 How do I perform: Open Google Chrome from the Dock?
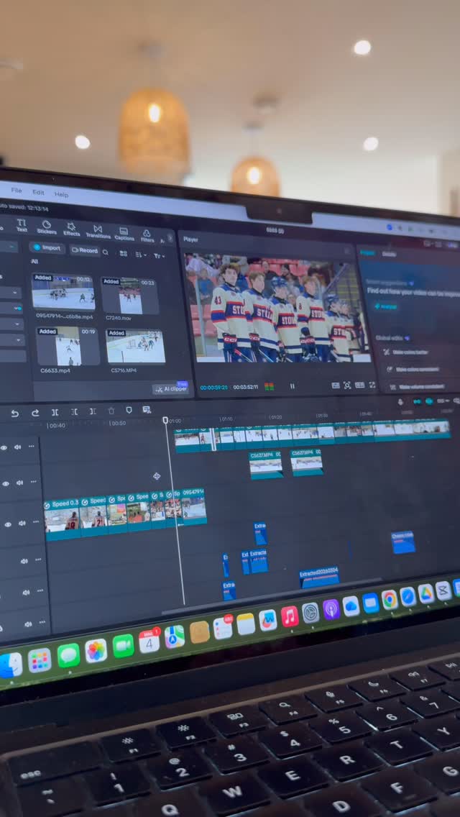click(x=389, y=600)
